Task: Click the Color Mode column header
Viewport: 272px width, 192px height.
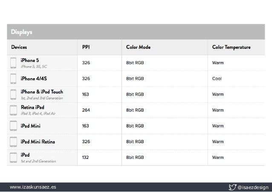Action: (x=138, y=47)
